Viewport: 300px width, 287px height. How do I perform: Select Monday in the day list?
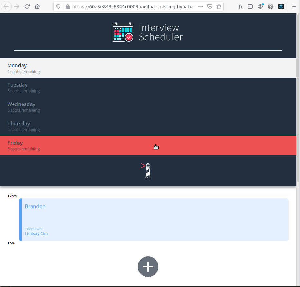(148, 68)
